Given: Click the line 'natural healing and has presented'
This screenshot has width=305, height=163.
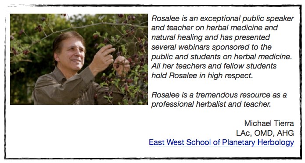Looking at the screenshot, I should click(211, 37).
